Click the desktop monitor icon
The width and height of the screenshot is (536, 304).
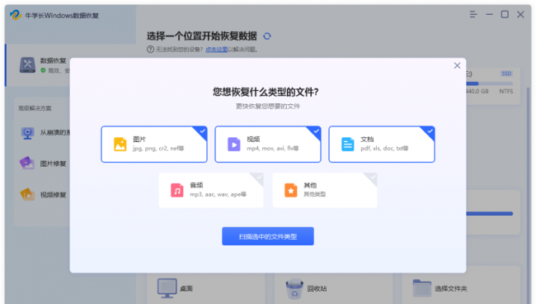click(x=167, y=288)
